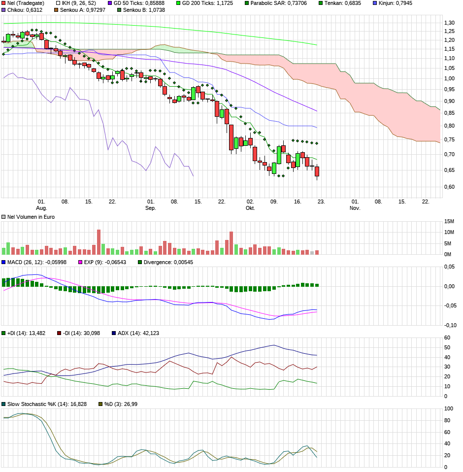
Task: Click the -0,10 MACD axis label
Action: tap(450, 325)
